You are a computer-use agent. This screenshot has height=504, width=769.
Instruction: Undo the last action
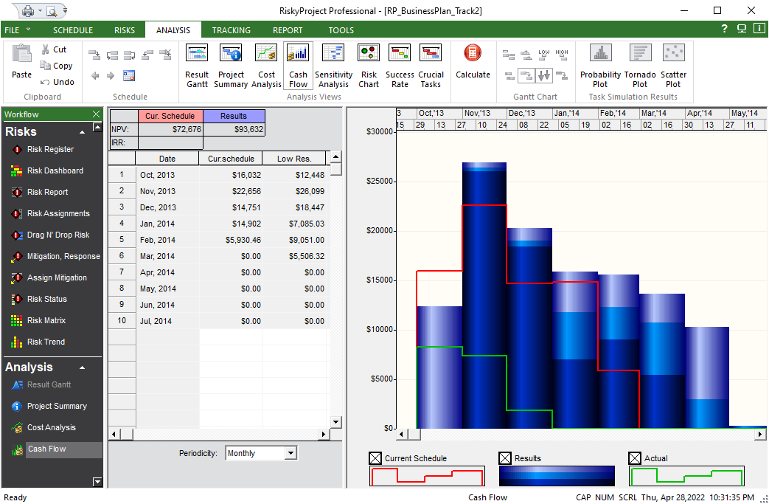[58, 82]
